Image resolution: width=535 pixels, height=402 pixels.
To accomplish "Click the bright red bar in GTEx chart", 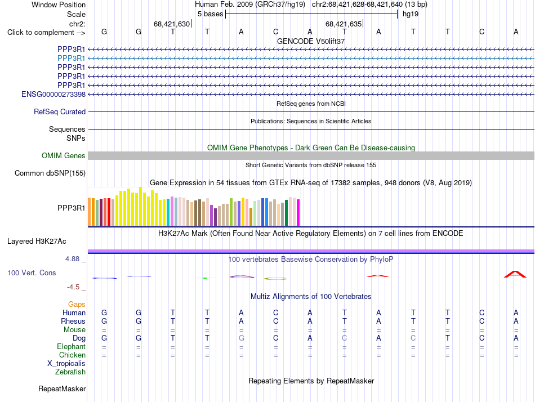I will click(109, 212).
